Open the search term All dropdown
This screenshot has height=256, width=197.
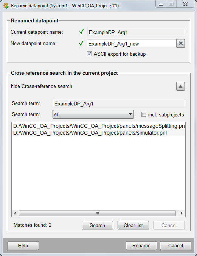[93, 114]
